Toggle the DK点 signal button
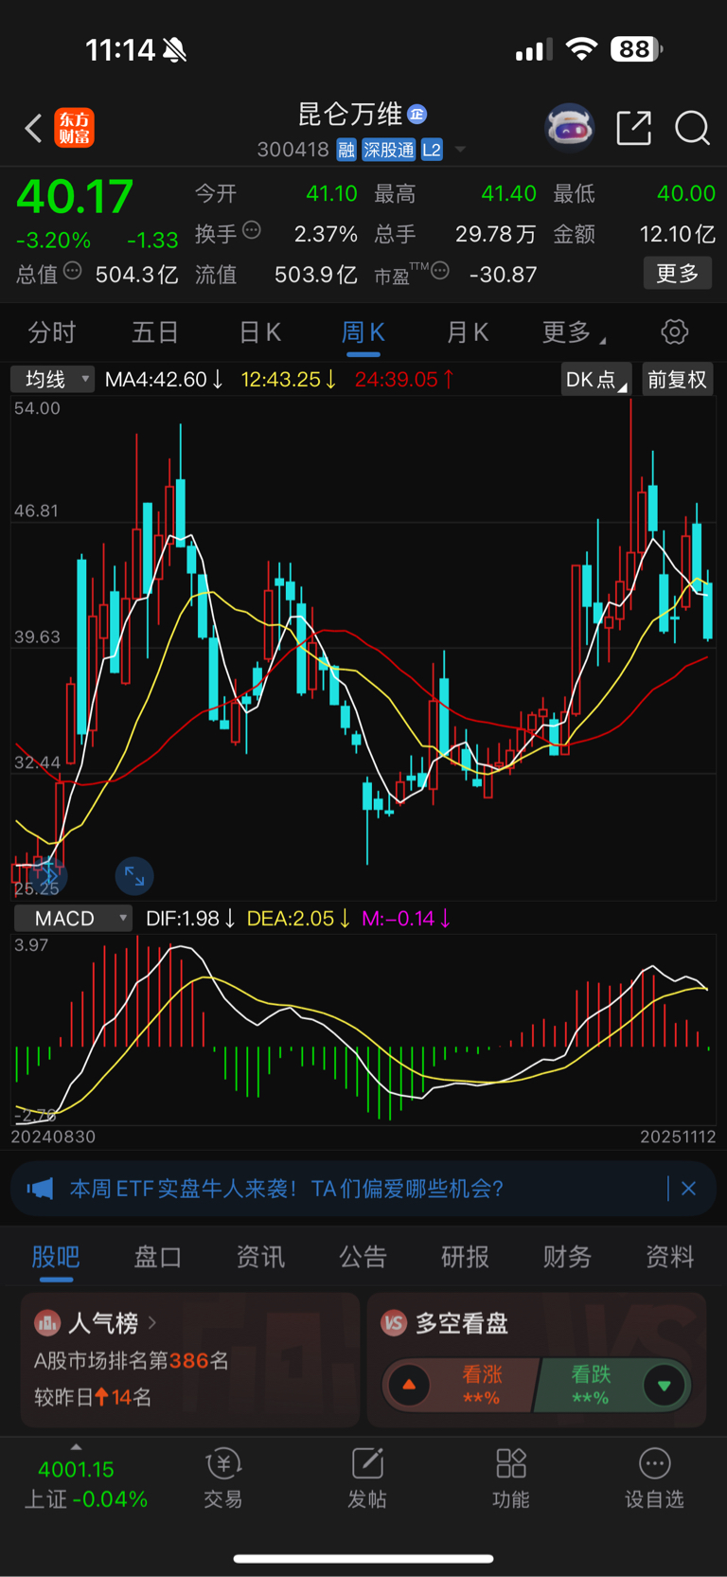The width and height of the screenshot is (727, 1577). (x=596, y=380)
